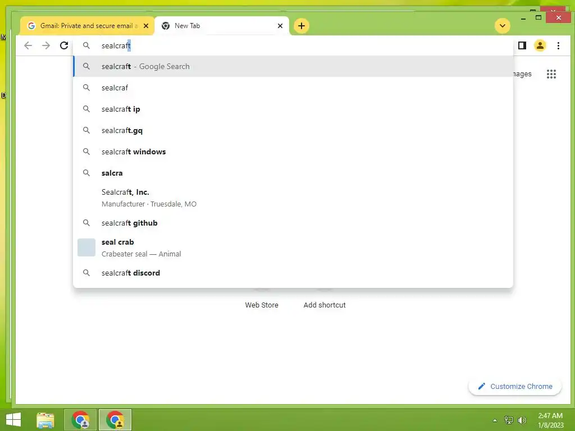Maximize the Chrome window
The height and width of the screenshot is (431, 575).
pyautogui.click(x=539, y=17)
